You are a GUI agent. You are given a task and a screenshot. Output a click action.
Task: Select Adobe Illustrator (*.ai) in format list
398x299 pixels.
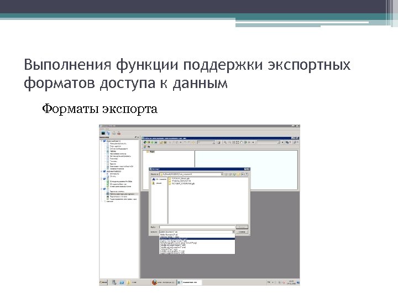(197, 234)
